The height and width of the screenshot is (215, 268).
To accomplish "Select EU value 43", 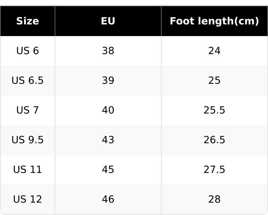I will [x=108, y=140].
